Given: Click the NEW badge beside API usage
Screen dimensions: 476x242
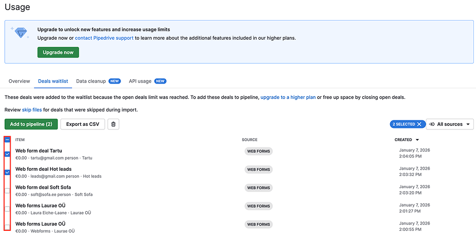Looking at the screenshot, I should click(x=160, y=81).
